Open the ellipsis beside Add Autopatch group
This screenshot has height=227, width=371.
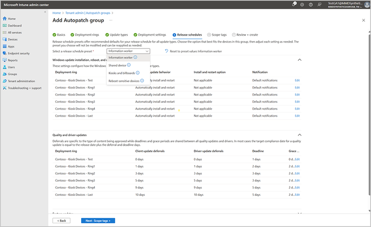(x=111, y=20)
